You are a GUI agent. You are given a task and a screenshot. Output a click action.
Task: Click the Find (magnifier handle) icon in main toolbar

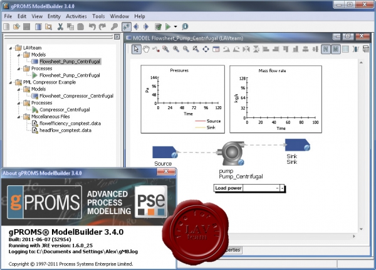point(114,26)
